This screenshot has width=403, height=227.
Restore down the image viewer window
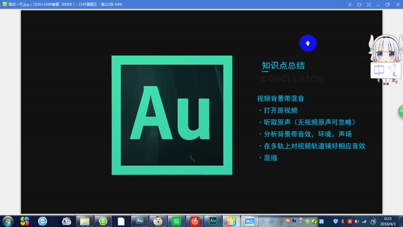(x=388, y=4)
